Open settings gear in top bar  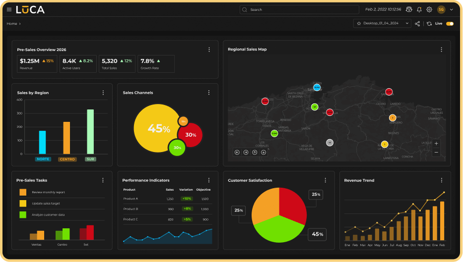429,9
